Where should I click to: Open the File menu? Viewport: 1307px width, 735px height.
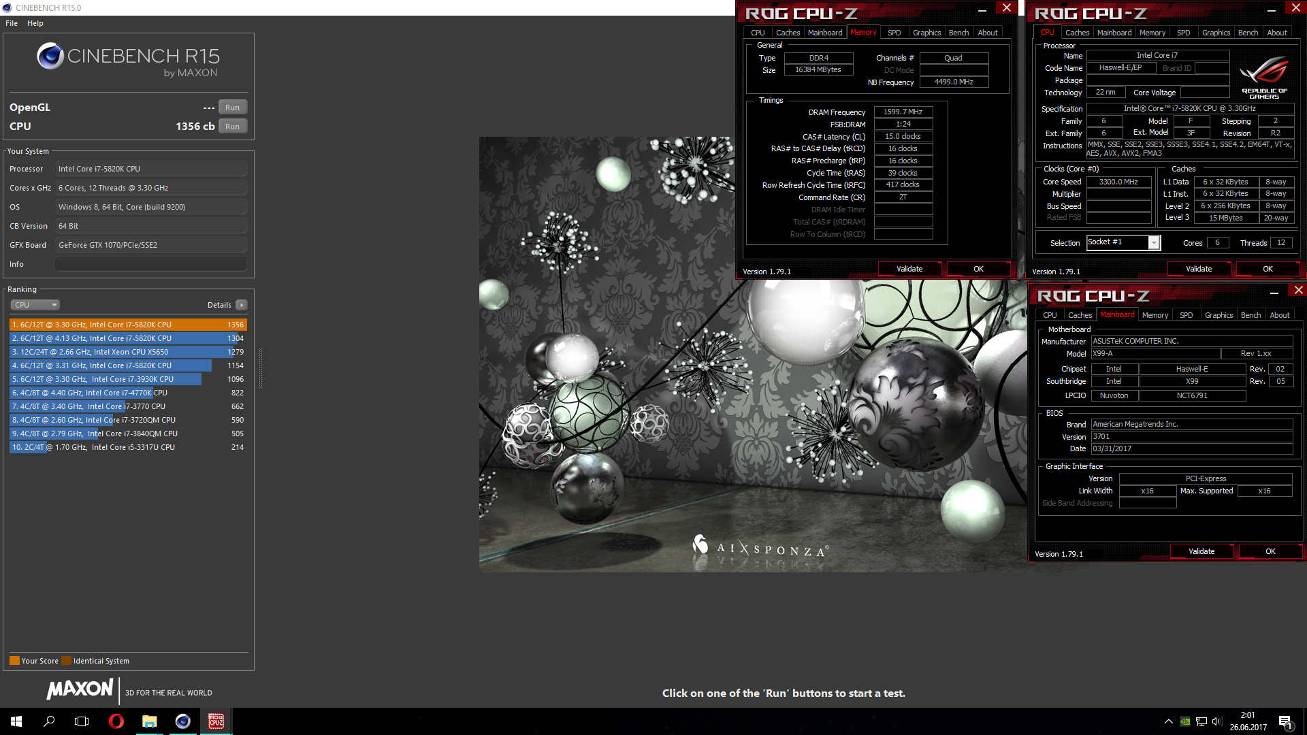(x=12, y=23)
